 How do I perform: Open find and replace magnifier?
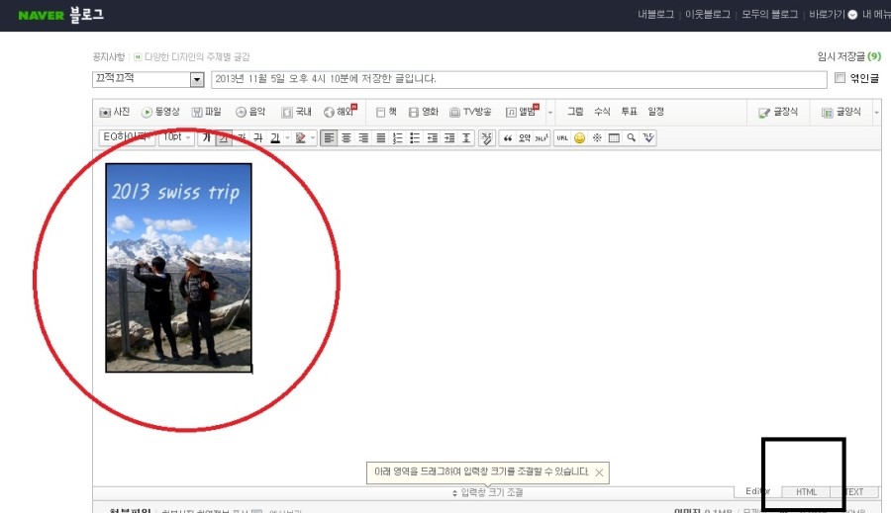pyautogui.click(x=631, y=138)
